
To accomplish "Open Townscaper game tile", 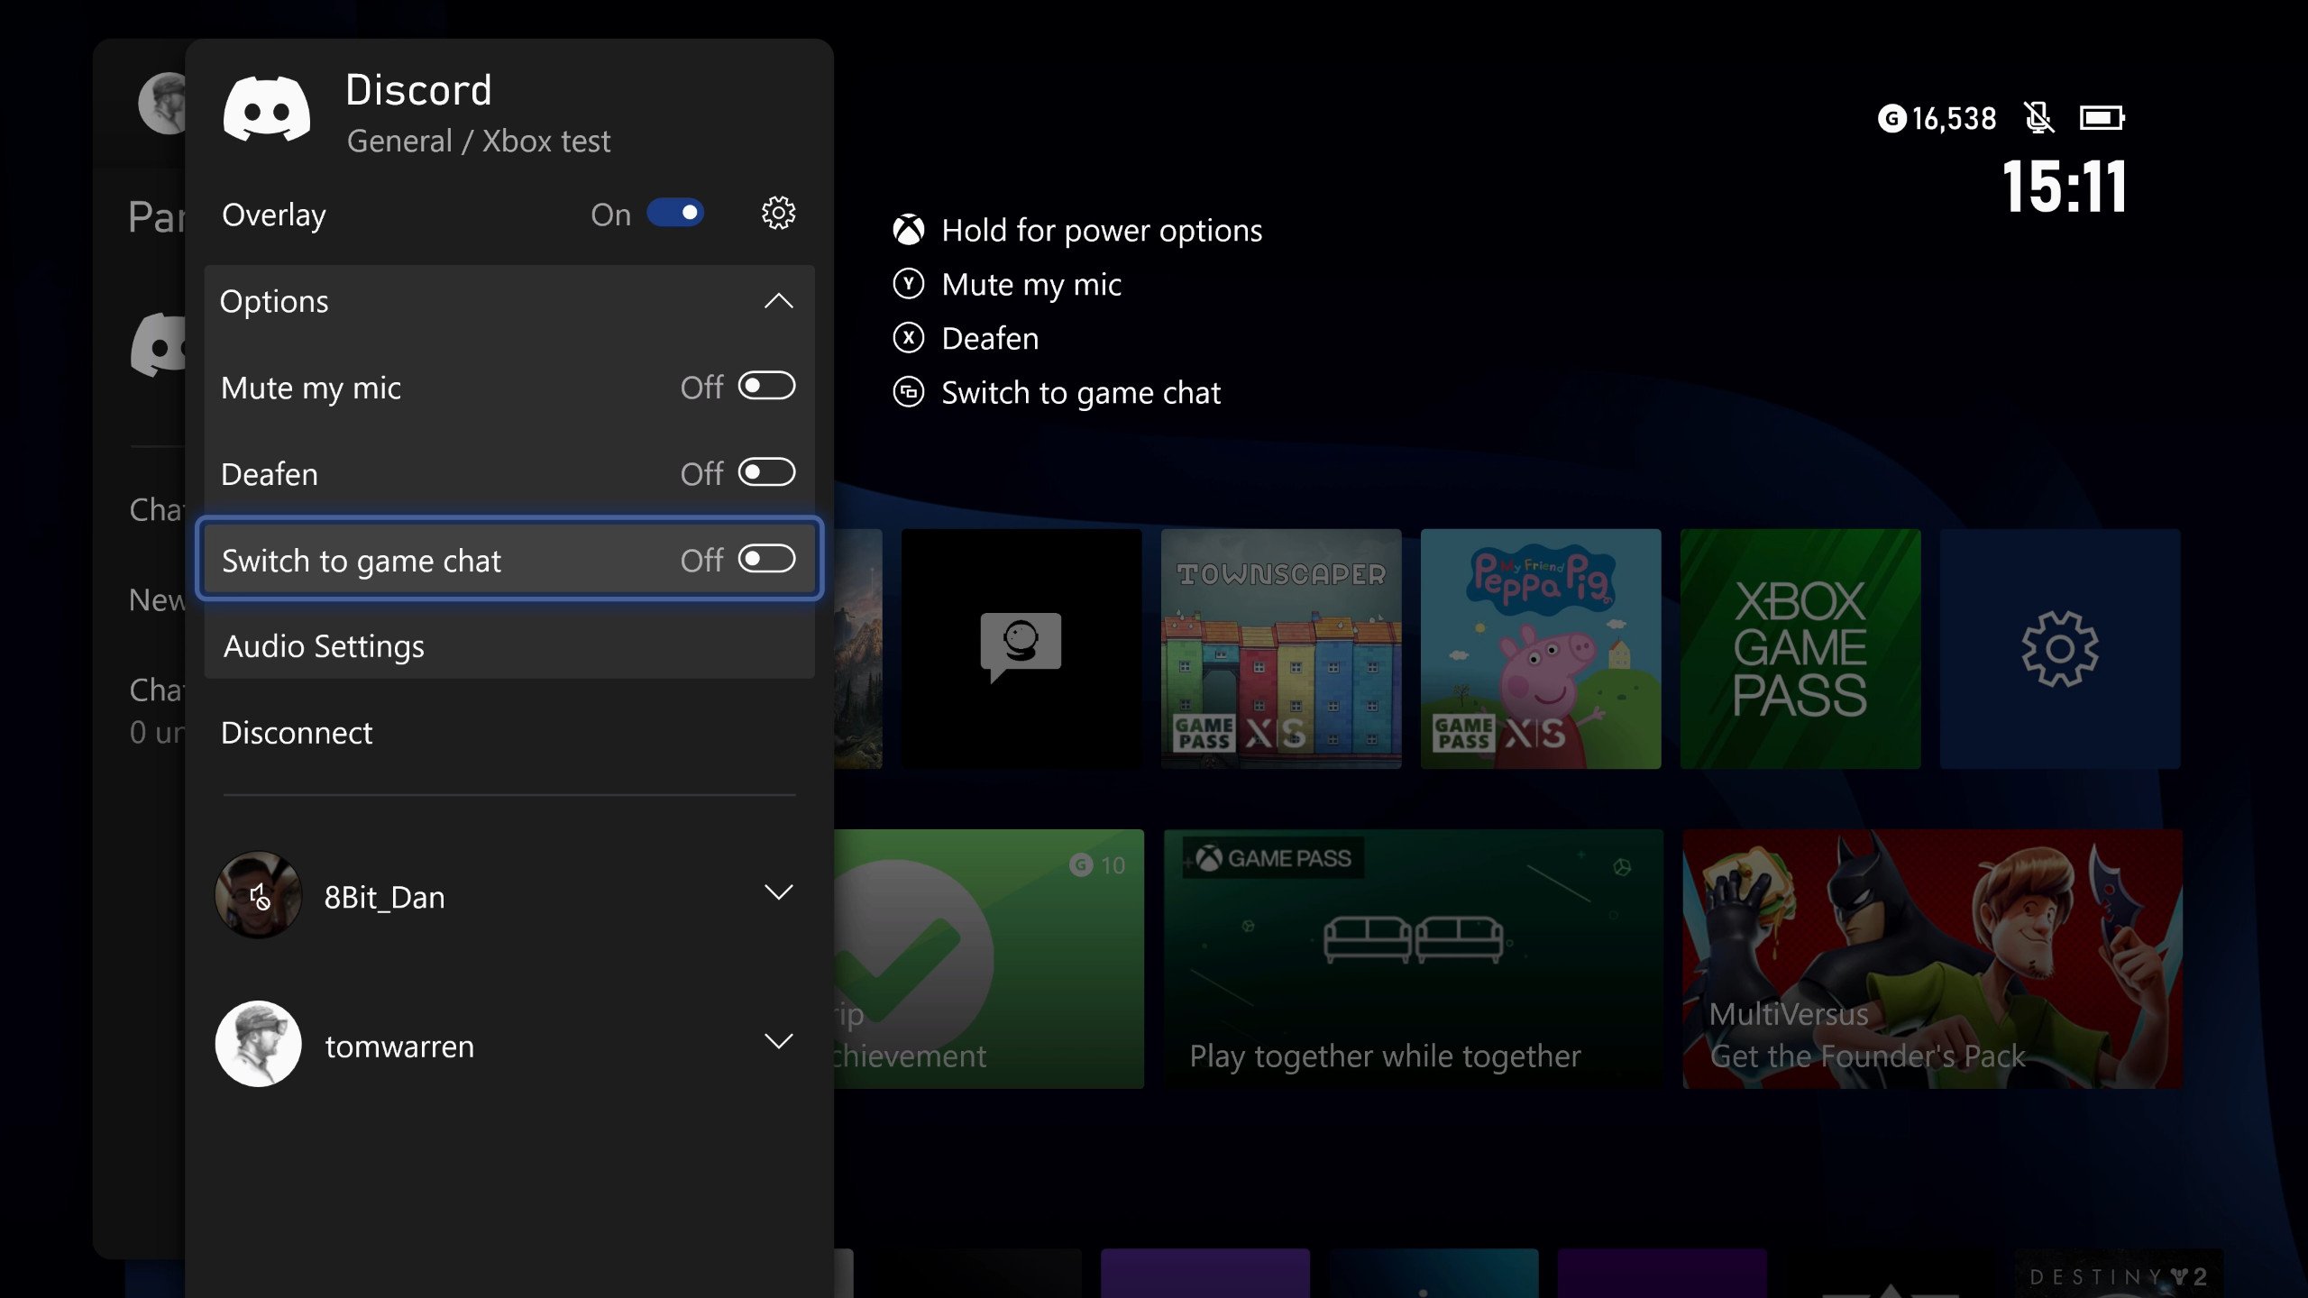I will pyautogui.click(x=1281, y=646).
